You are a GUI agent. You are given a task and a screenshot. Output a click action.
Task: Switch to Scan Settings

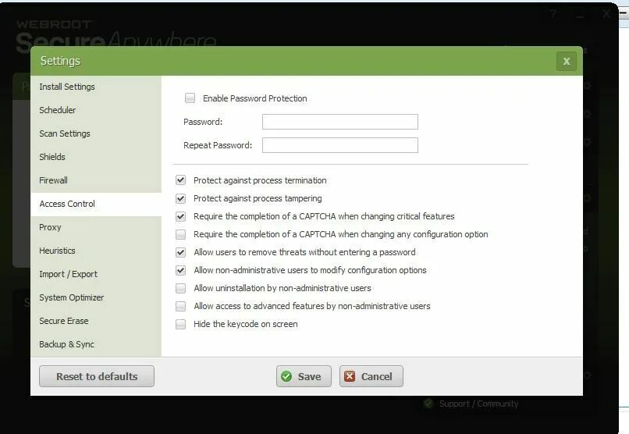(96, 133)
